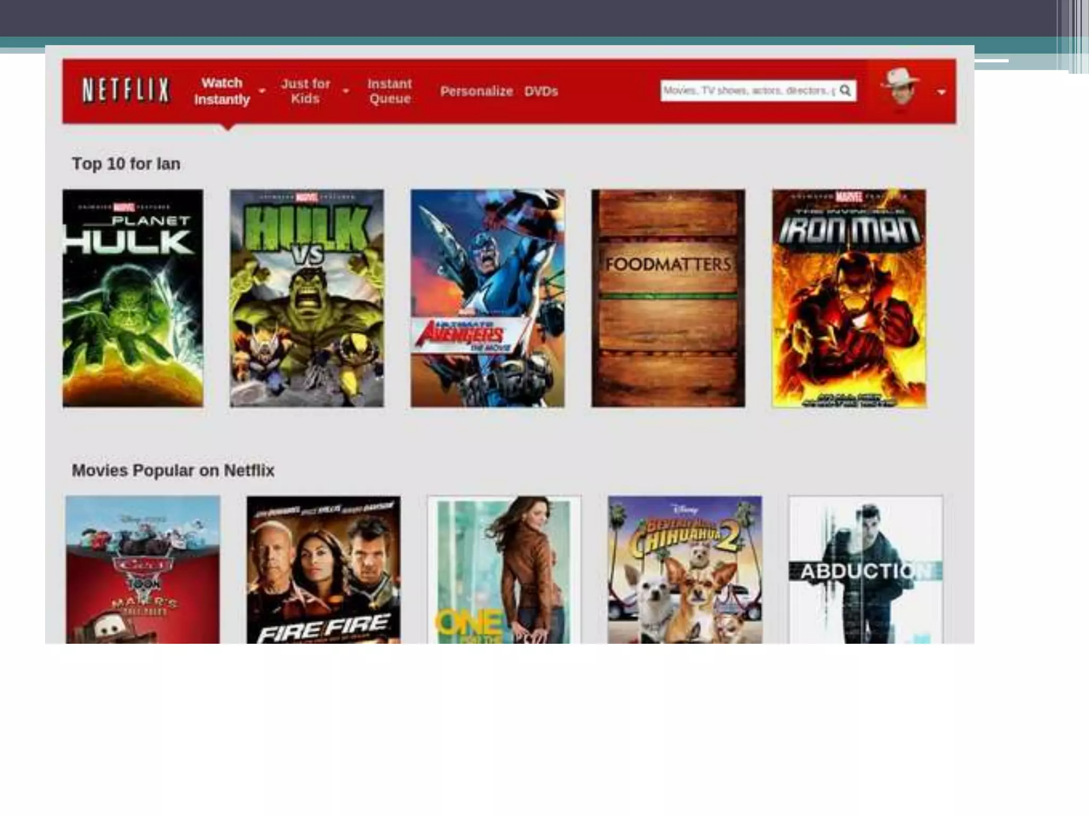Open the Fire with Fire poster

323,569
